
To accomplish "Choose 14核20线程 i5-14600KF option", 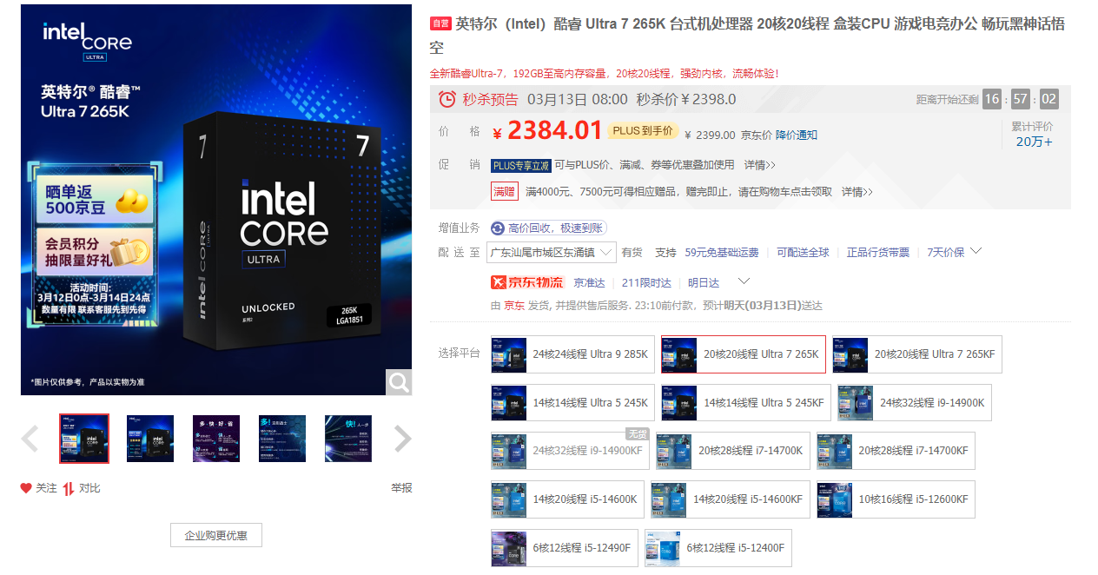I will pyautogui.click(x=731, y=499).
